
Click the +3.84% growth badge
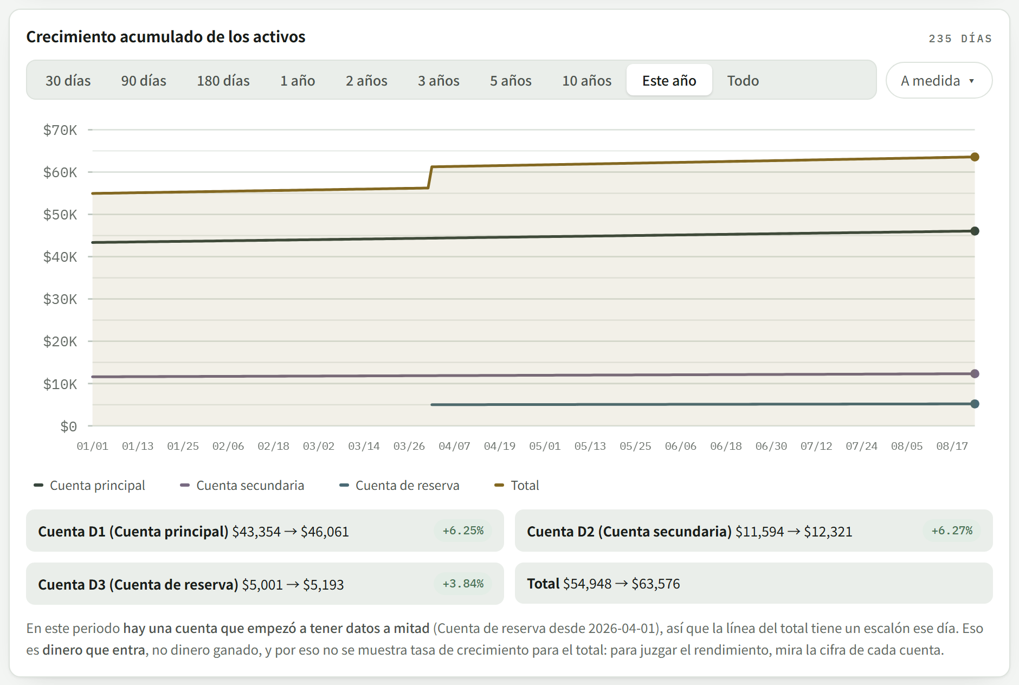coord(463,584)
